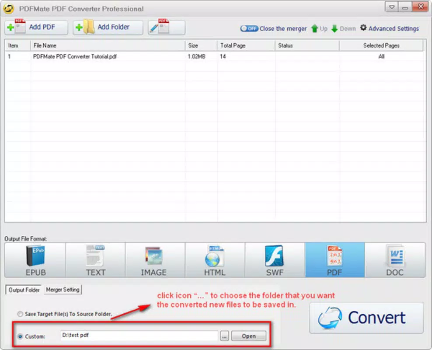Viewport: 432px width, 350px height.
Task: Click the Selected Pages column header
Action: 381,45
